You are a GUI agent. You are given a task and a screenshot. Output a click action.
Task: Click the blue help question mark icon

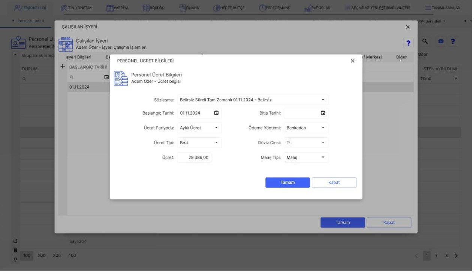408,43
